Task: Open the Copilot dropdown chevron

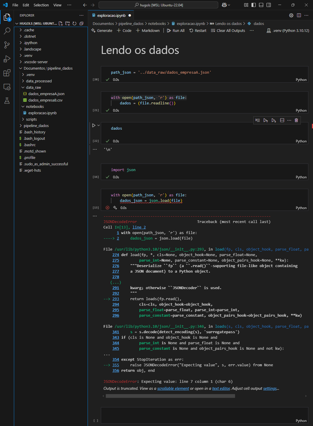Action: pyautogui.click(x=229, y=5)
